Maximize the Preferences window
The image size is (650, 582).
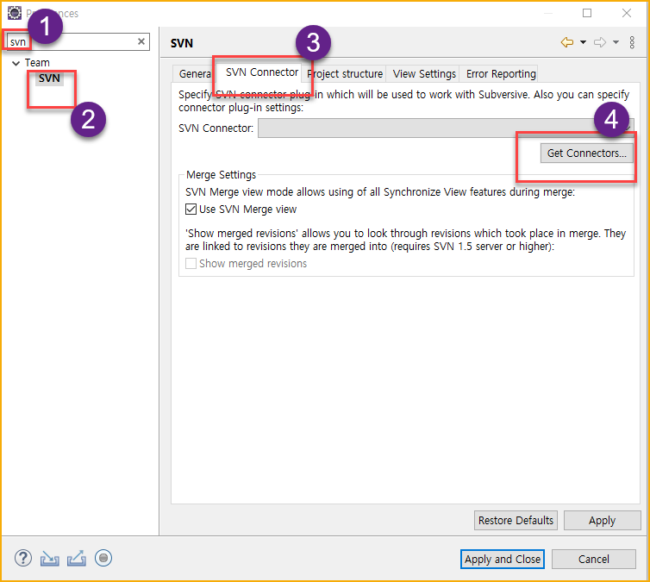pos(587,13)
